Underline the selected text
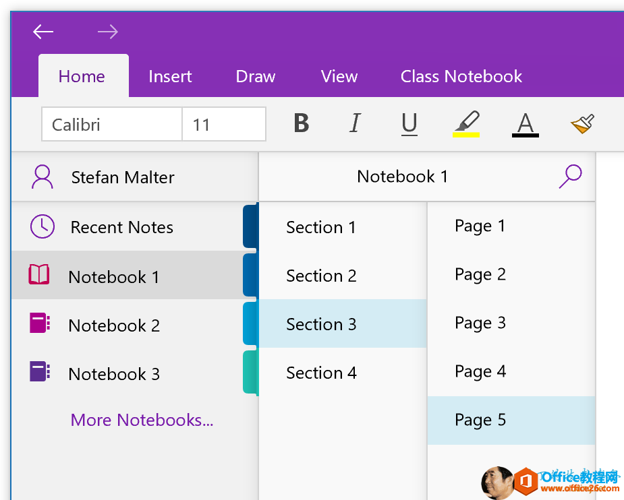This screenshot has height=500, width=624. click(409, 124)
